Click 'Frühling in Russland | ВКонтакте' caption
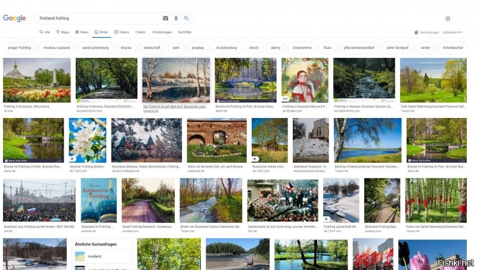Screen dimensions: 477x270 point(26,107)
